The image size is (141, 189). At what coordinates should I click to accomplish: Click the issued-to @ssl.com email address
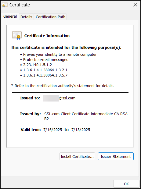click(x=59, y=98)
